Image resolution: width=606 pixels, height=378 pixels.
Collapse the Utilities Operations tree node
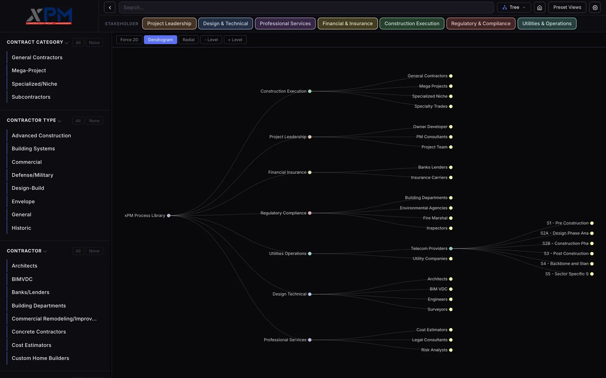click(310, 254)
